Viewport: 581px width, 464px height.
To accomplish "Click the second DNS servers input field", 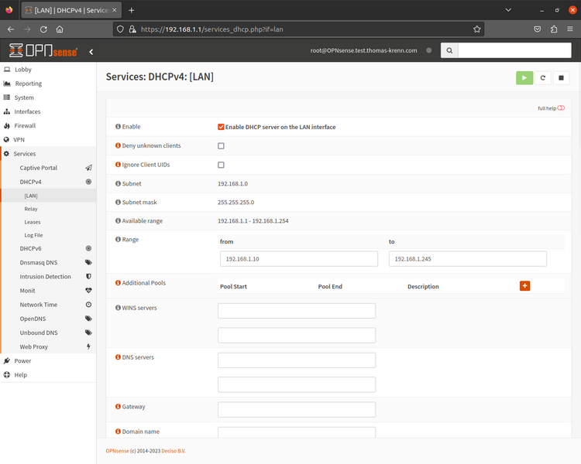I will [297, 385].
